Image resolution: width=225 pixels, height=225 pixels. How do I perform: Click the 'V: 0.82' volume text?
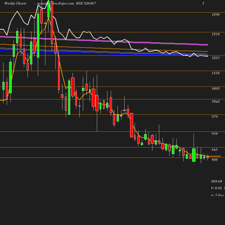tap(216, 188)
